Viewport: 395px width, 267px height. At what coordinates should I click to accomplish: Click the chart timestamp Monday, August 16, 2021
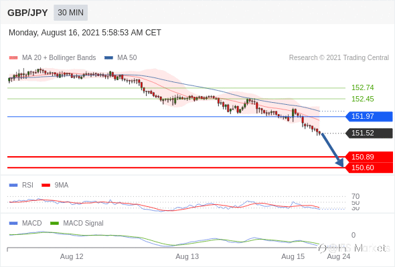click(x=84, y=33)
